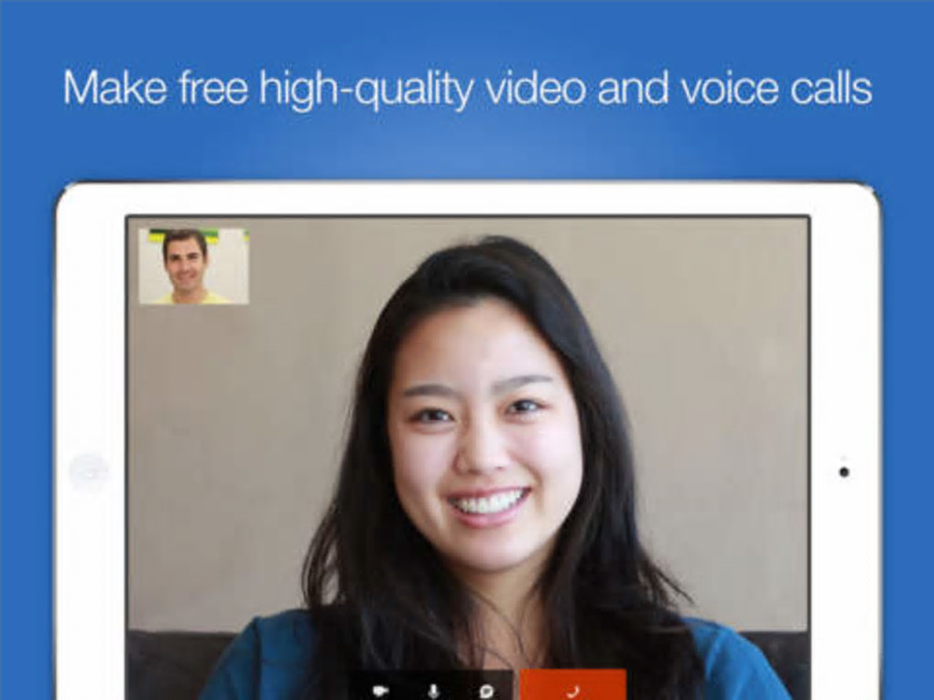End the call with the red hang-up button

pos(573,684)
